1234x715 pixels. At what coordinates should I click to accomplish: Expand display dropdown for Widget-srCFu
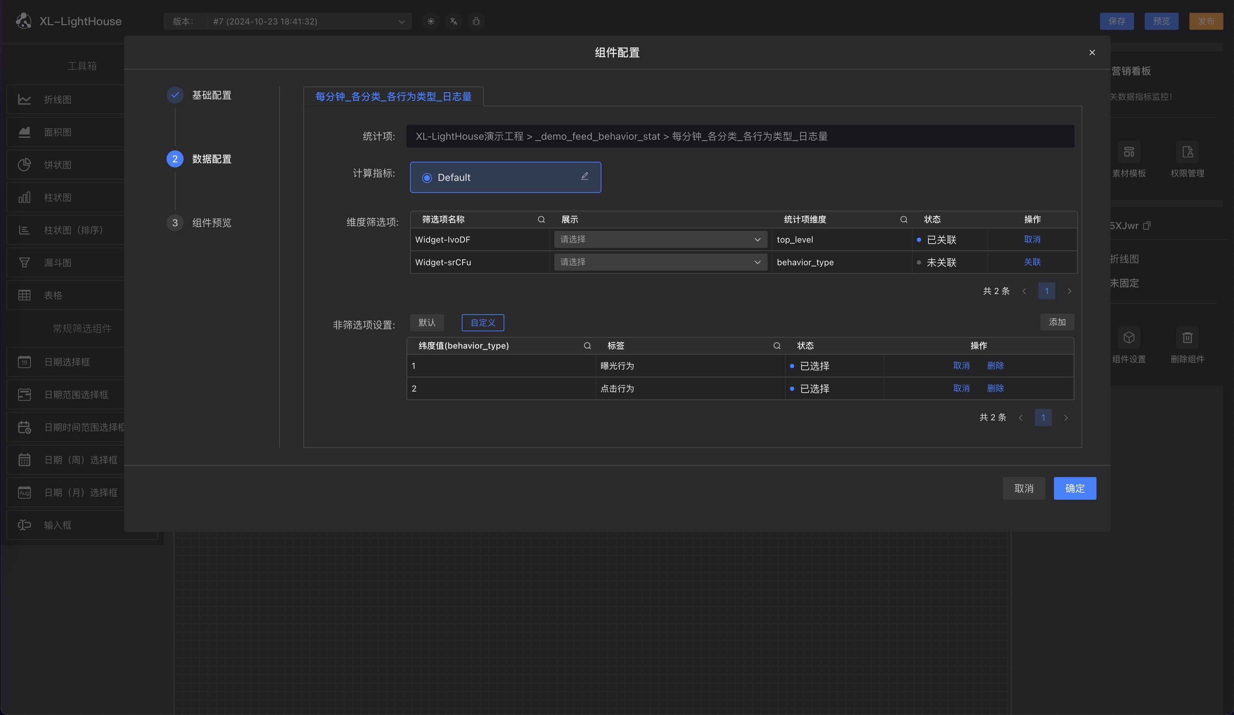click(x=660, y=262)
